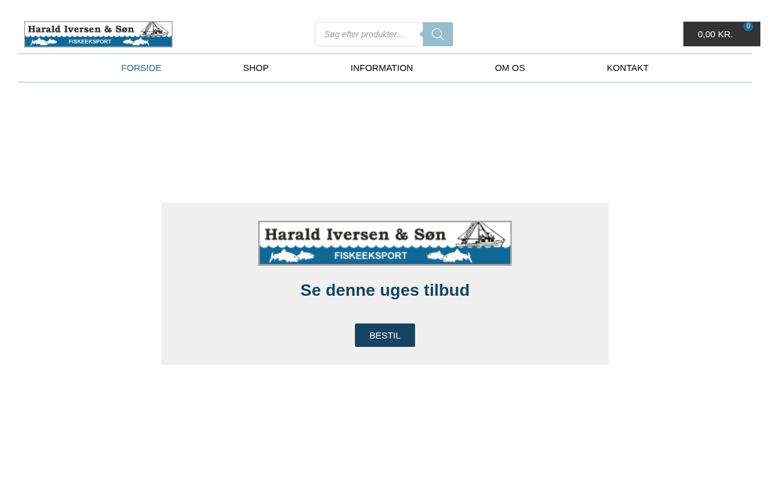This screenshot has height=481, width=770.
Task: Go to the Forside menu item
Action: [141, 68]
